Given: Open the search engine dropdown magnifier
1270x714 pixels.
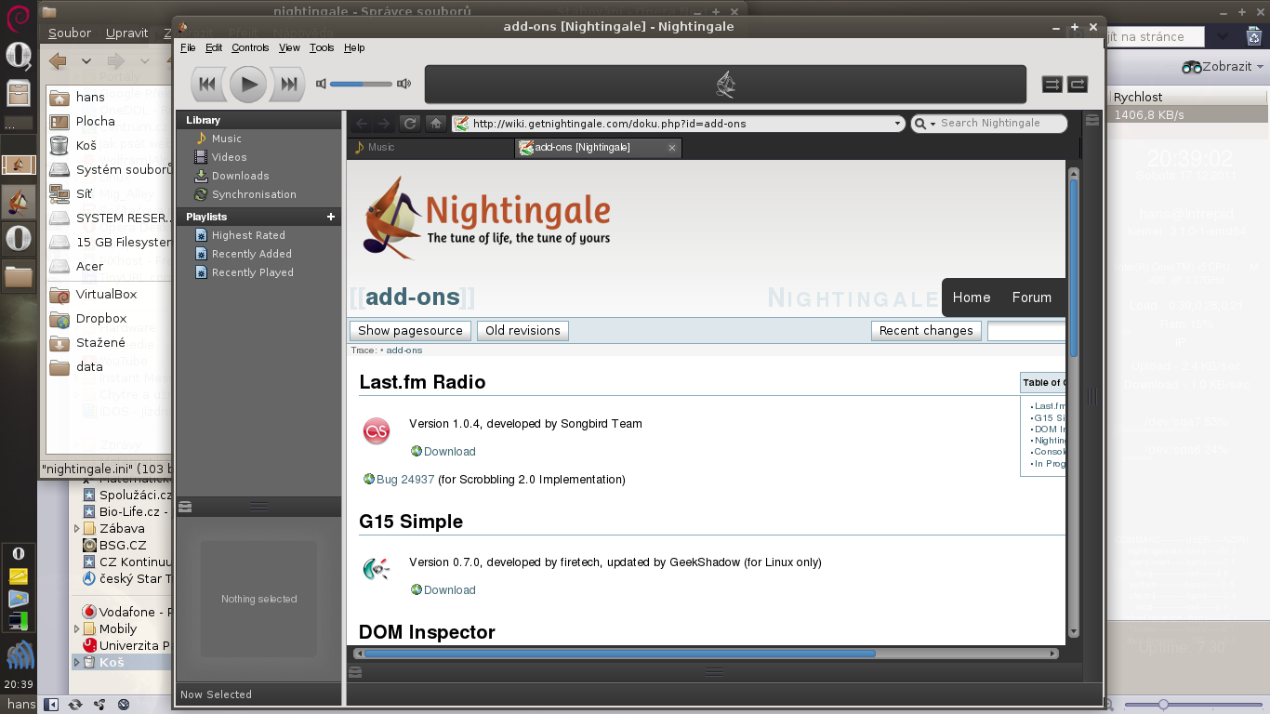Looking at the screenshot, I should [923, 124].
